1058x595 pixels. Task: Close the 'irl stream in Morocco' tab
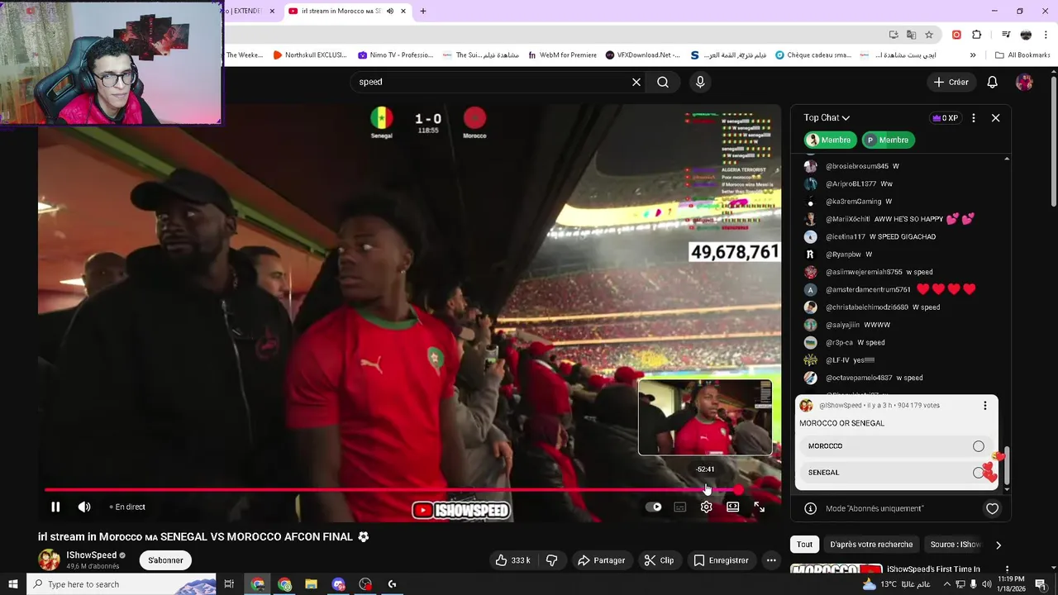(403, 11)
